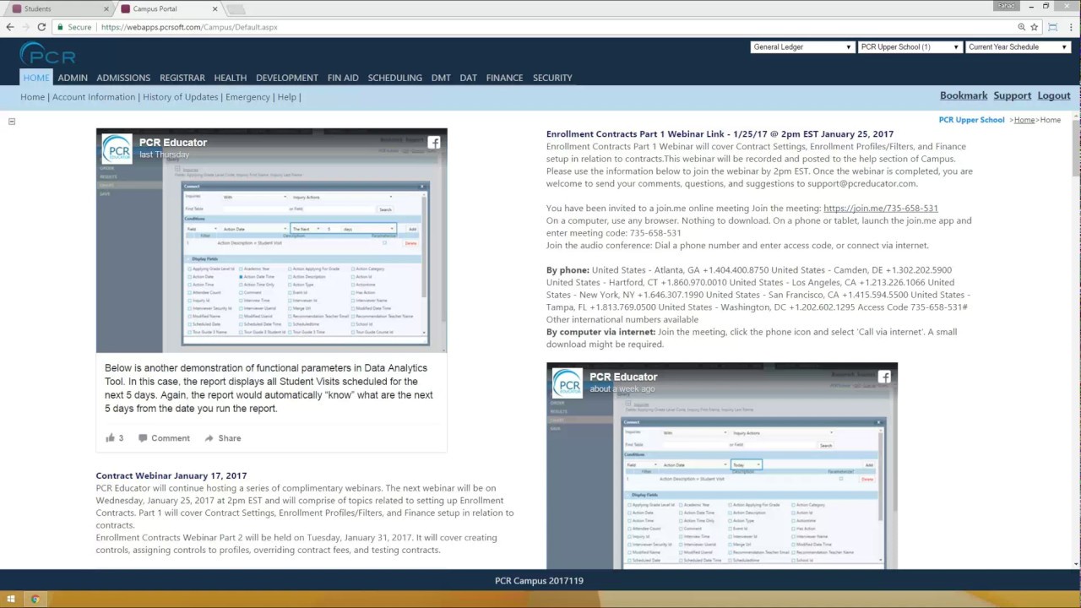Open the PCR Upper School dropdown

pos(910,47)
